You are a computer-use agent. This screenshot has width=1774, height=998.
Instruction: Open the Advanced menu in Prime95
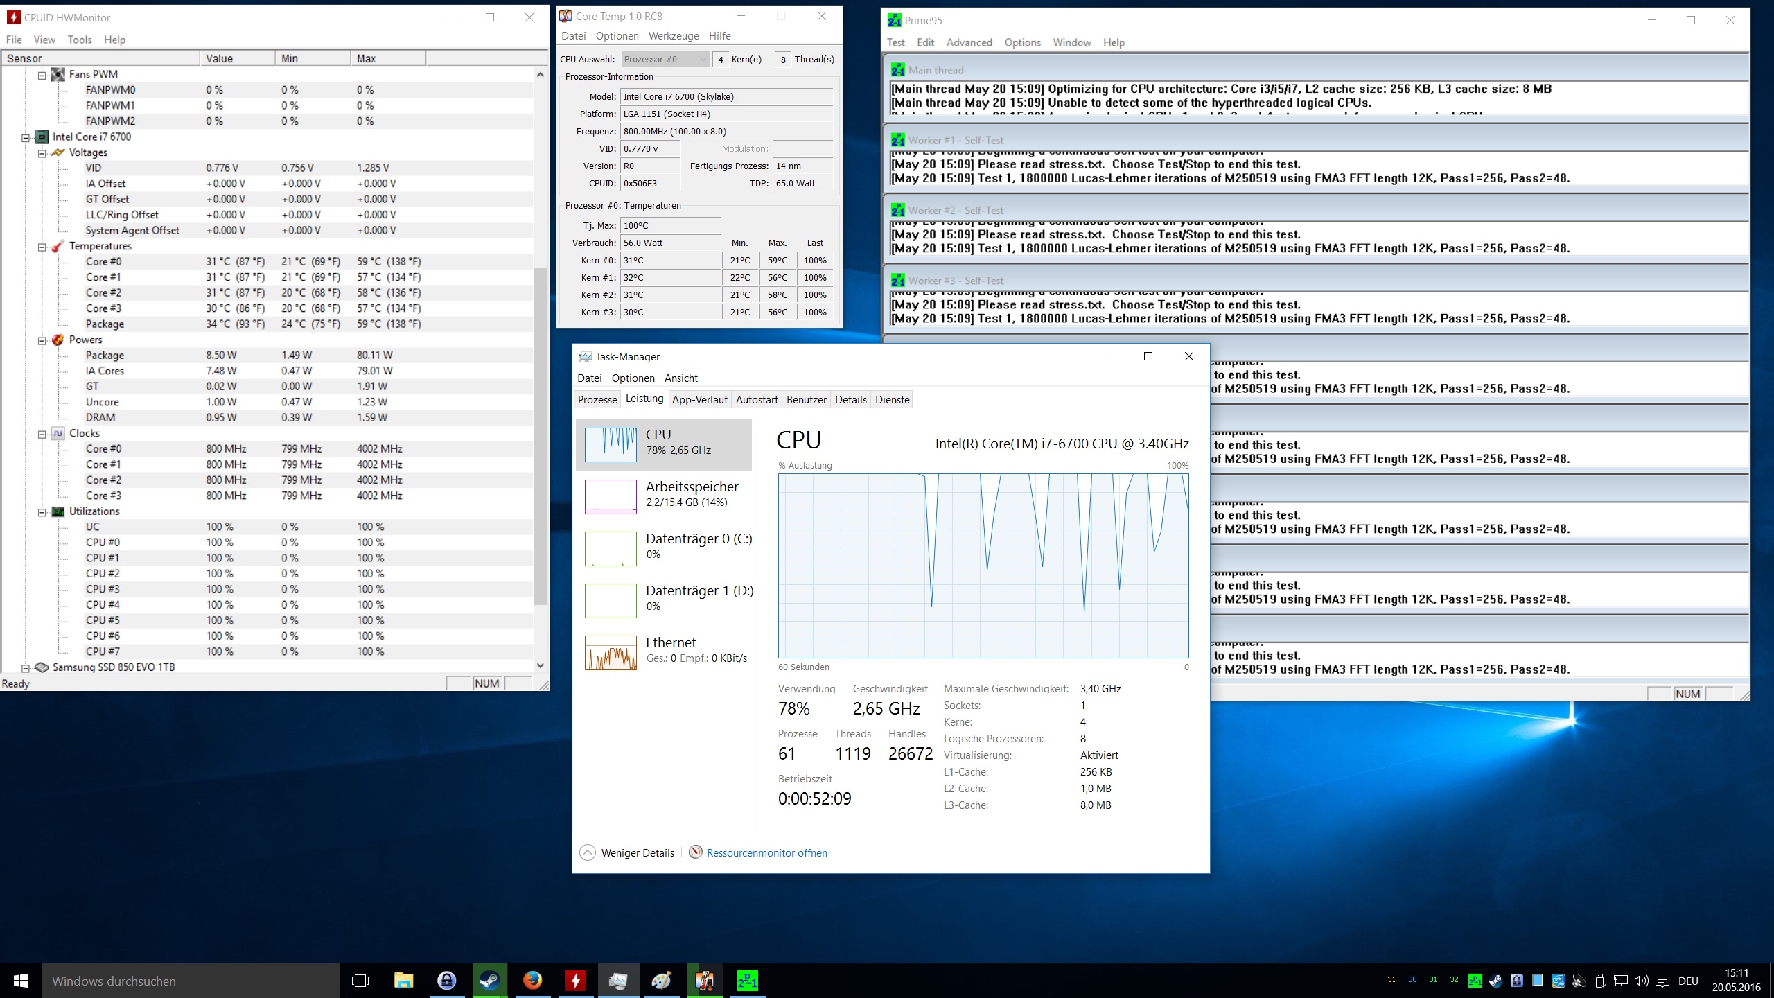pyautogui.click(x=969, y=42)
